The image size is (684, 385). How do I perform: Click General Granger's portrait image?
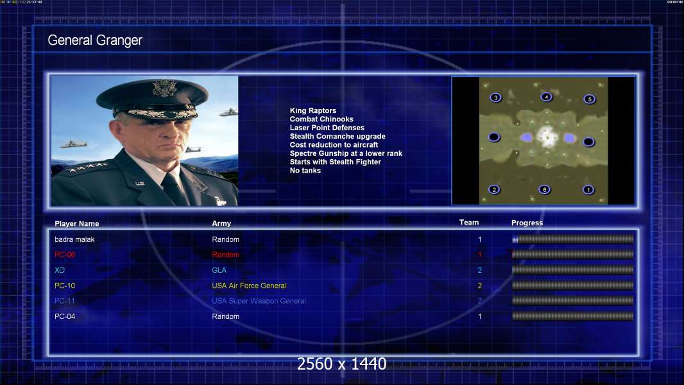144,141
